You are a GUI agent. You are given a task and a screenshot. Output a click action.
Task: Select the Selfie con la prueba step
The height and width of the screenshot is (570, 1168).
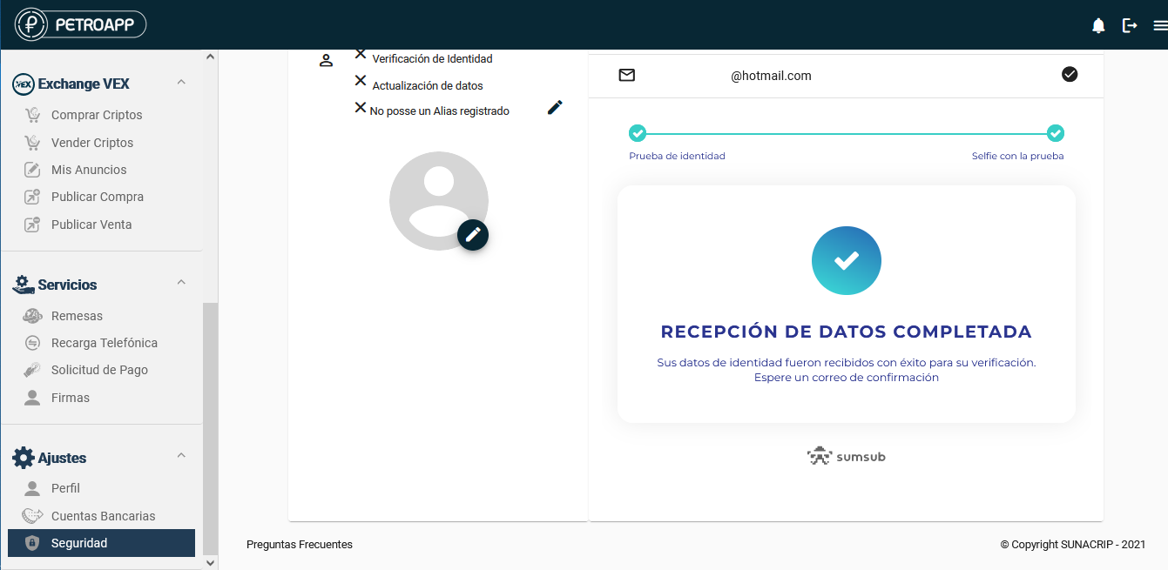1055,133
